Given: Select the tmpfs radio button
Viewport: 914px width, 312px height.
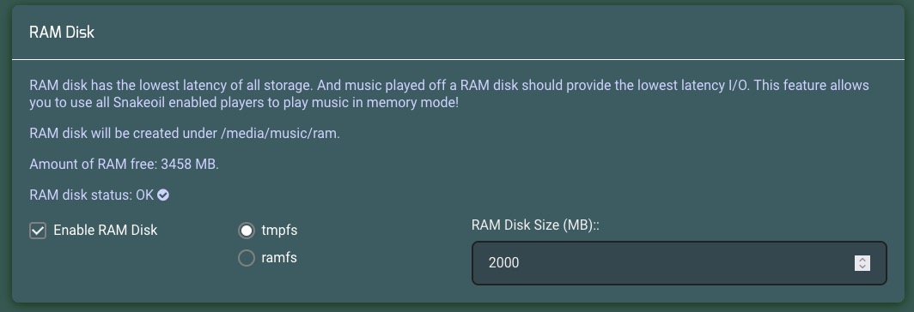Looking at the screenshot, I should [247, 231].
